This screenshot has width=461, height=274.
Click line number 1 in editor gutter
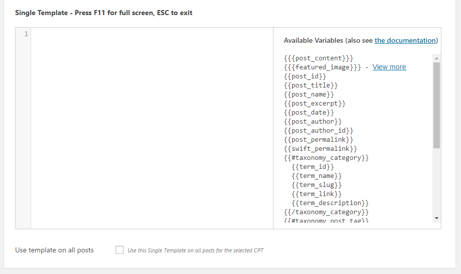26,34
